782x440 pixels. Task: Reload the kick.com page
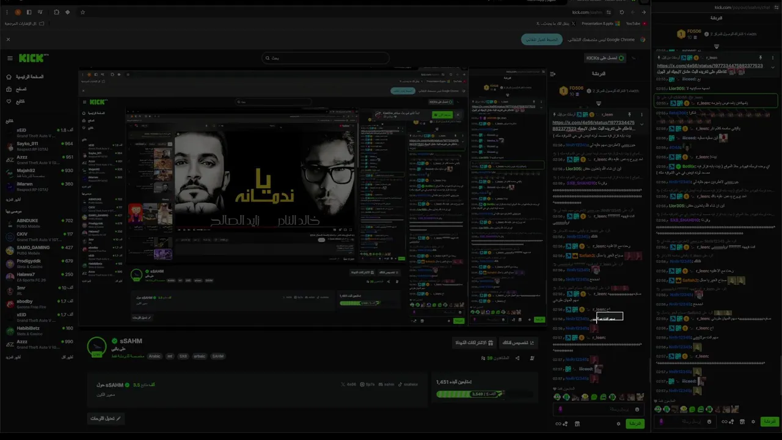[x=622, y=12]
